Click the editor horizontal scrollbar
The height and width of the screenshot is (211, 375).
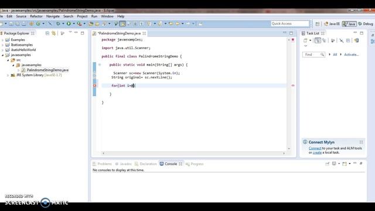193,153
